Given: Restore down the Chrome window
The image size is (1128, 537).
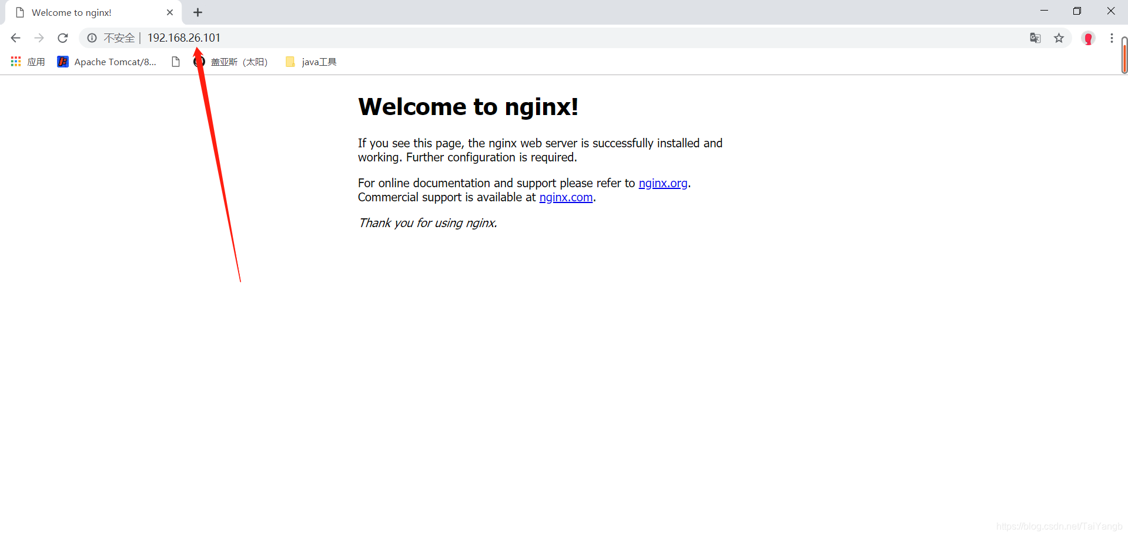Looking at the screenshot, I should (x=1077, y=11).
